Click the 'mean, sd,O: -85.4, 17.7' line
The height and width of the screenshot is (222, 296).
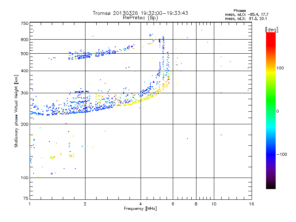point(246,15)
